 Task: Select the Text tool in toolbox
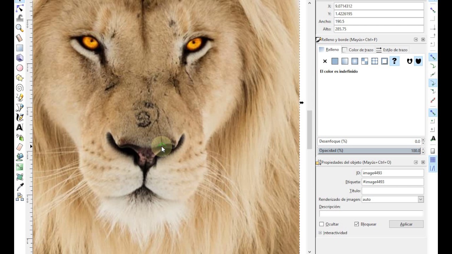(20, 127)
